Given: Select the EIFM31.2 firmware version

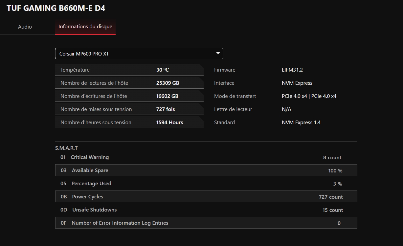Looking at the screenshot, I should coord(292,70).
